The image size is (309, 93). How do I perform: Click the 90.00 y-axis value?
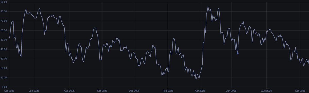click(4, 2)
